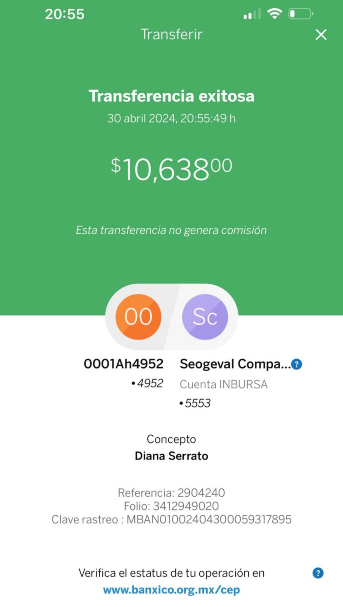Open help icon beside Seogeval Compa...
Image resolution: width=343 pixels, height=607 pixels.
click(x=297, y=364)
